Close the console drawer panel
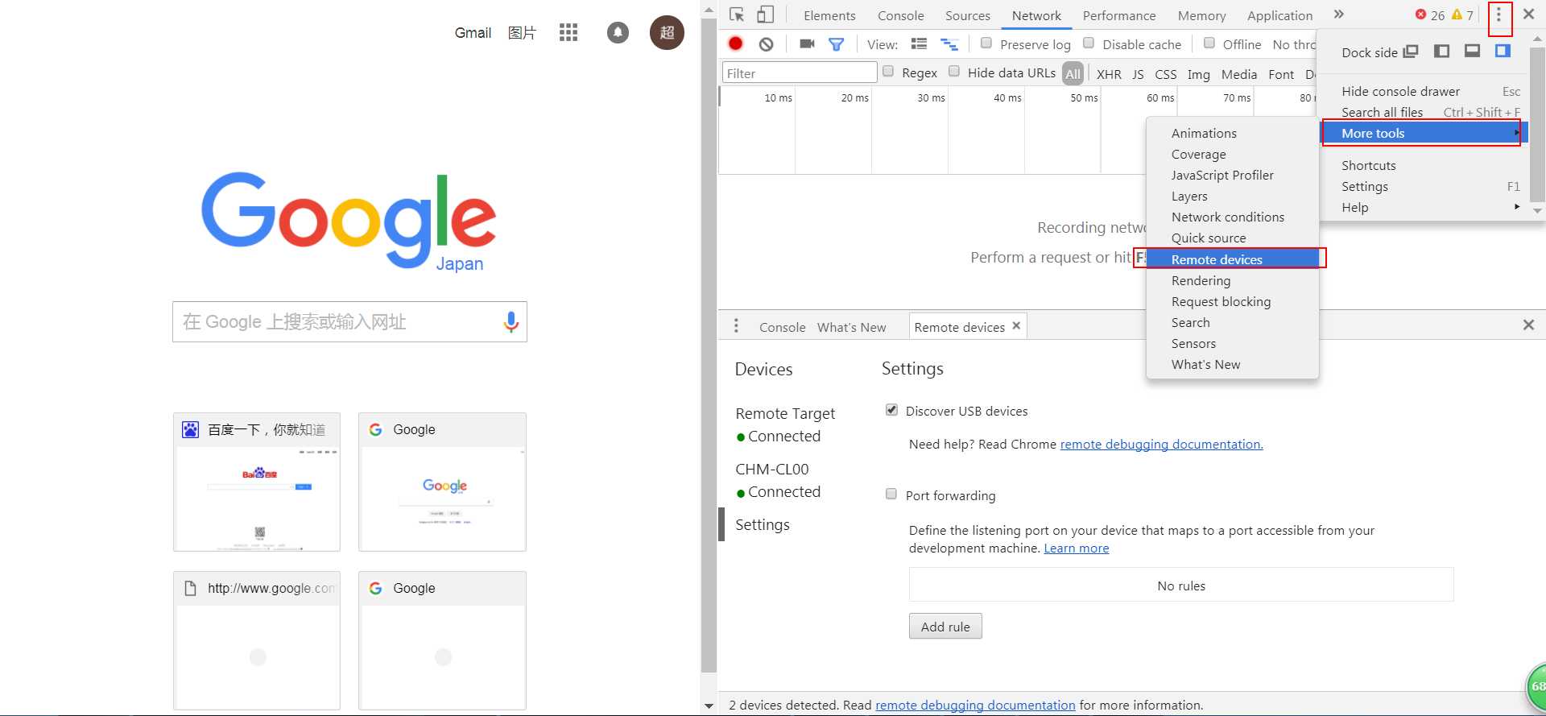 tap(1528, 325)
